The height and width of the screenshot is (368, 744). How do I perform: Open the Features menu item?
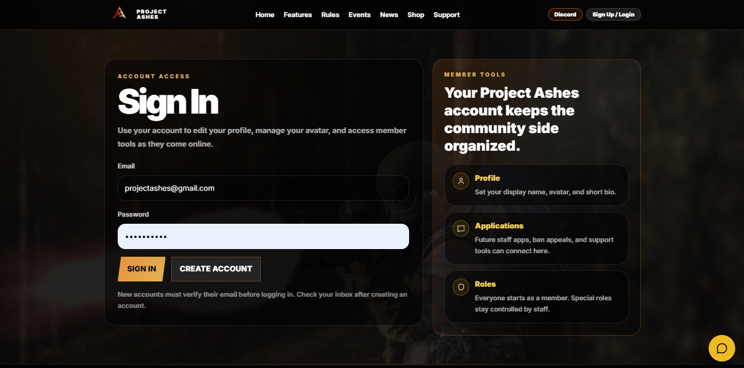coord(298,15)
